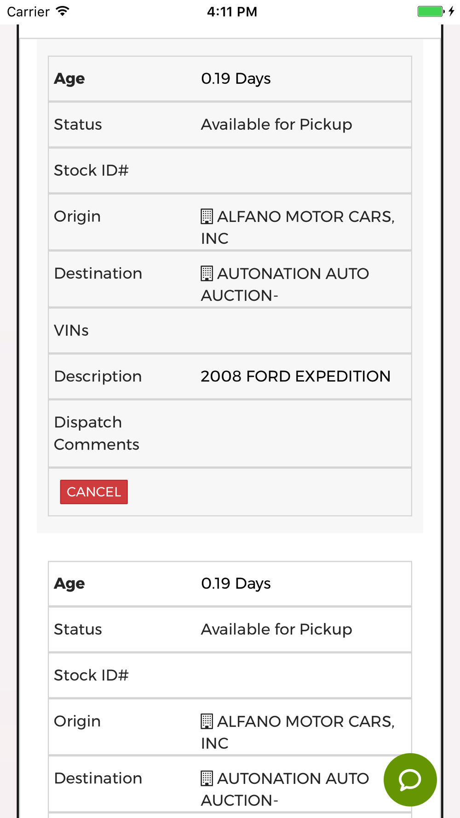The image size is (460, 818).
Task: Open AUTONATION AUTO AUCTION- in first order
Action: (x=285, y=284)
